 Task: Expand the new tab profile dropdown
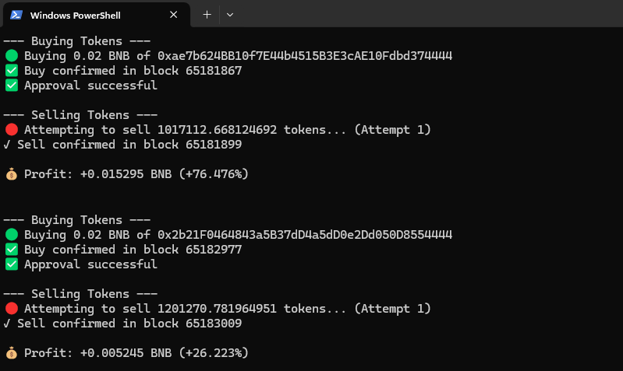230,15
